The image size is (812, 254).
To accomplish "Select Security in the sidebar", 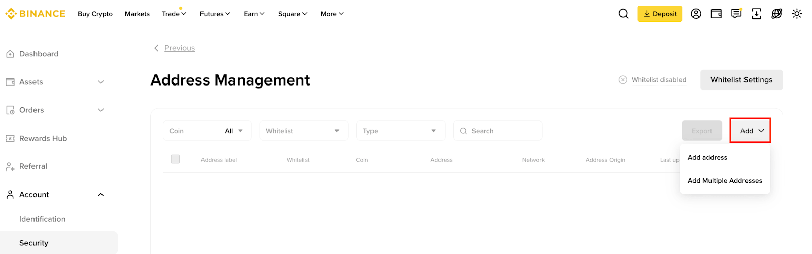I will 59,243.
